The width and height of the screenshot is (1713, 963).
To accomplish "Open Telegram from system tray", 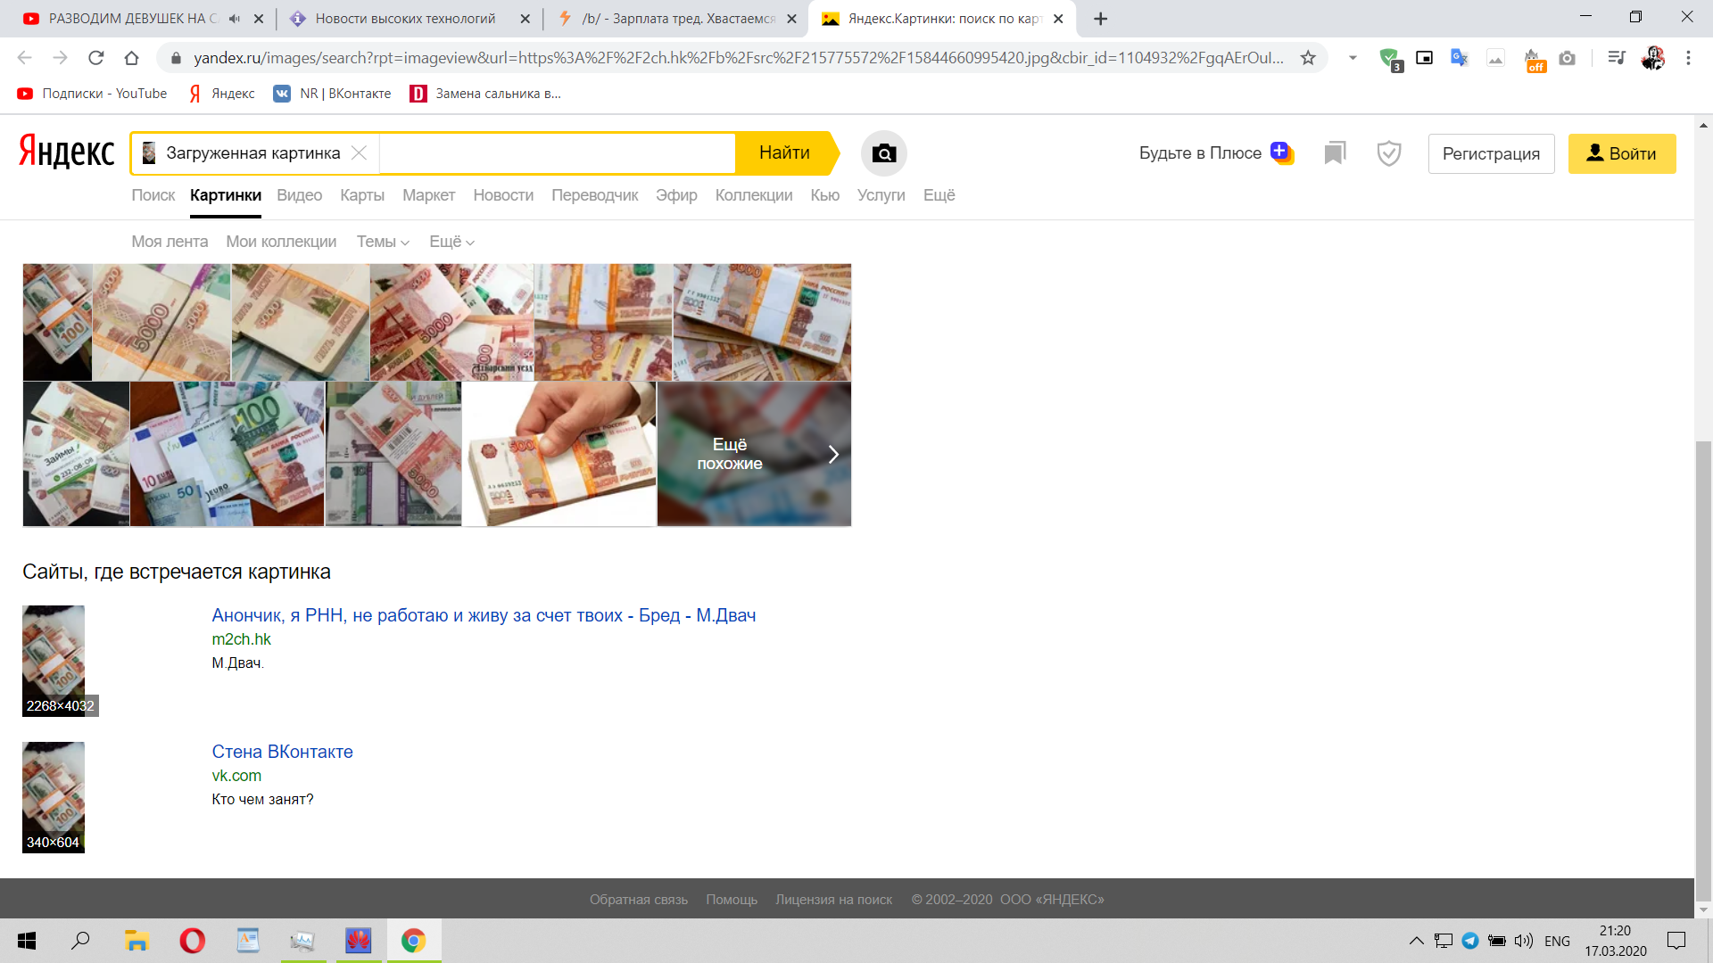I will coord(1470,941).
